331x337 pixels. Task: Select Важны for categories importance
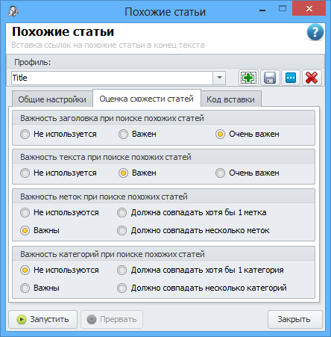(40, 288)
